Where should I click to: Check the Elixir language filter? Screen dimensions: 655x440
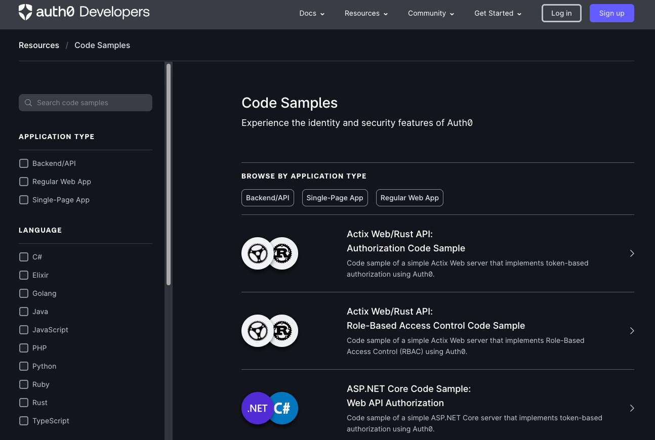(24, 275)
